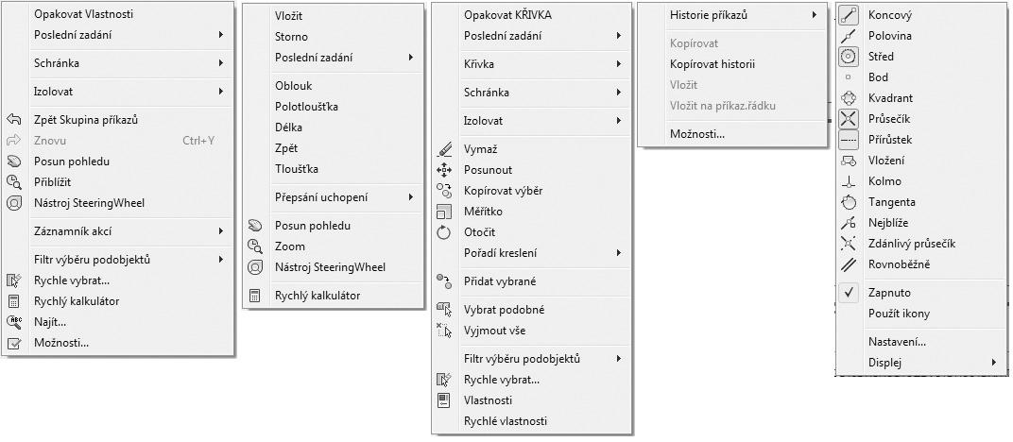The height and width of the screenshot is (442, 1013).
Task: Expand the Displej submenu
Action: click(993, 363)
